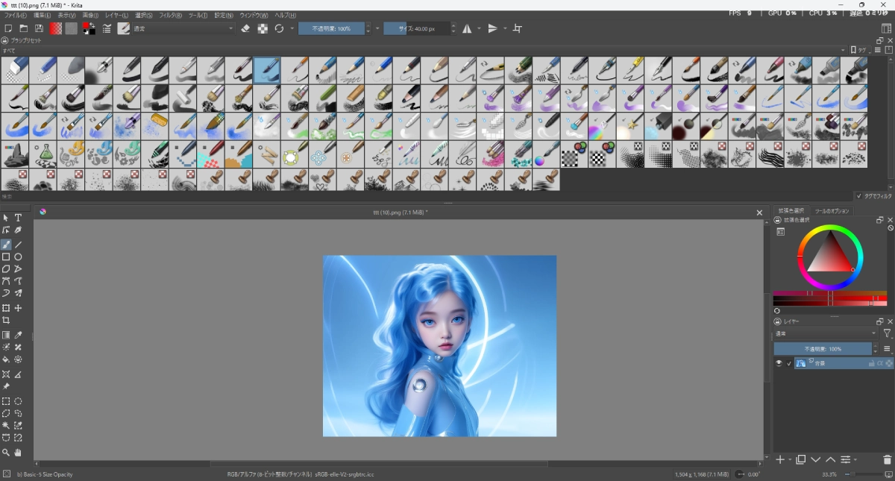The image size is (895, 481).
Task: Click the Move tool icon
Action: coord(19,308)
